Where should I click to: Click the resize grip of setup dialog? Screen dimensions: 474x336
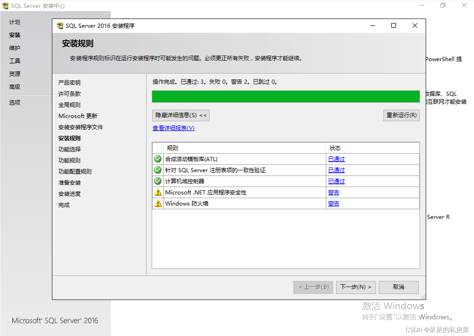click(x=423, y=297)
